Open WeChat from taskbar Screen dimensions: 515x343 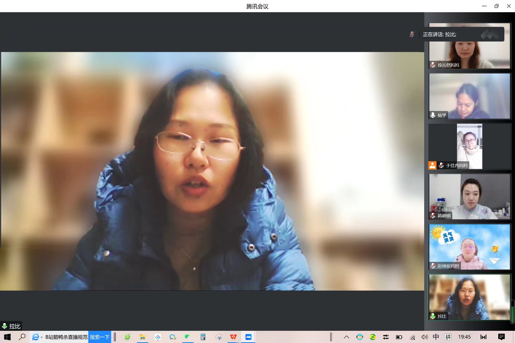click(x=187, y=337)
